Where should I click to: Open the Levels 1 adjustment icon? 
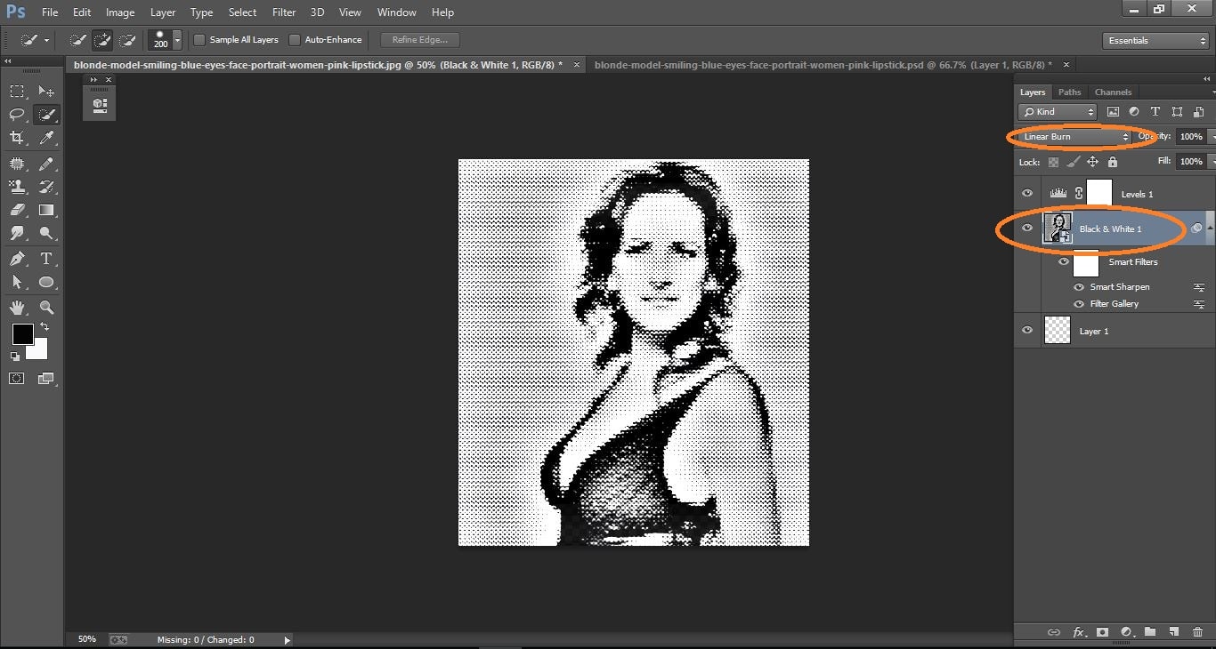1058,192
